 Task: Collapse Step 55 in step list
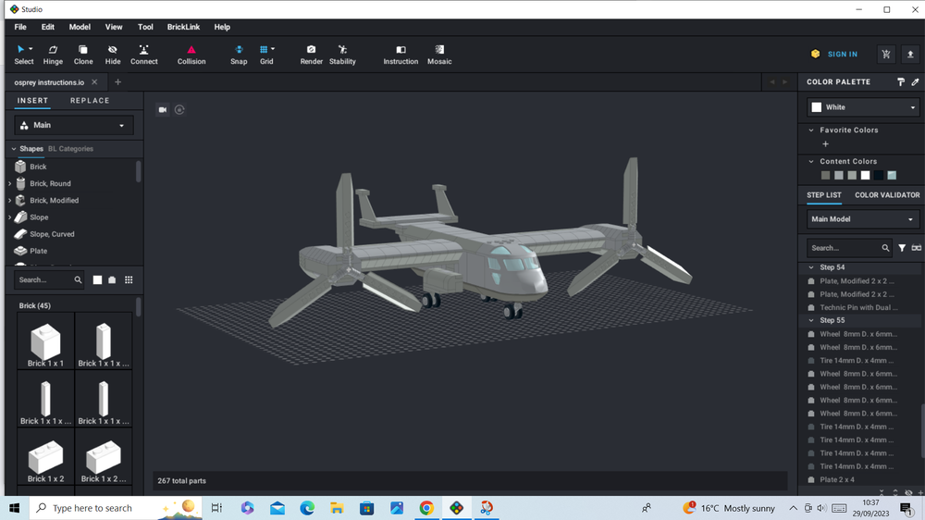click(x=811, y=320)
